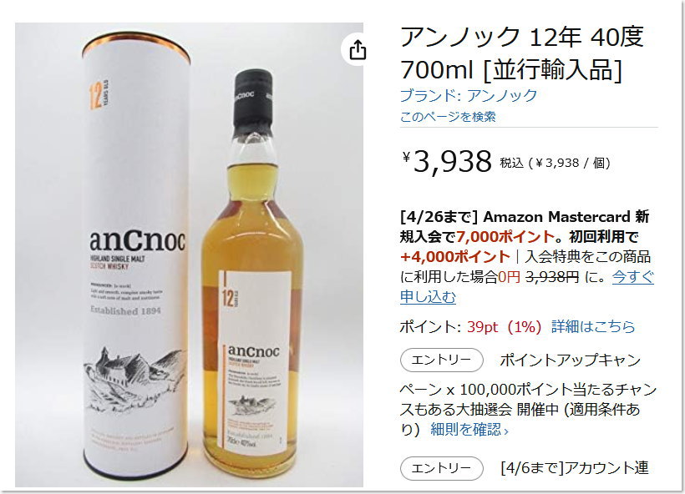Screen dimensions: 685x494
Task: Open the アンノック brand link
Action: (x=469, y=96)
